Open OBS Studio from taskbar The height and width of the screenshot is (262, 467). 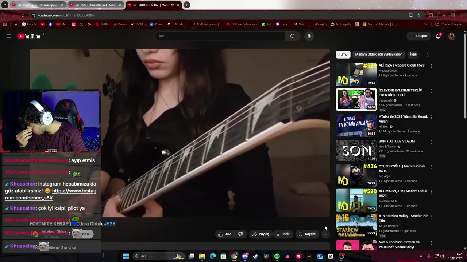[341, 256]
